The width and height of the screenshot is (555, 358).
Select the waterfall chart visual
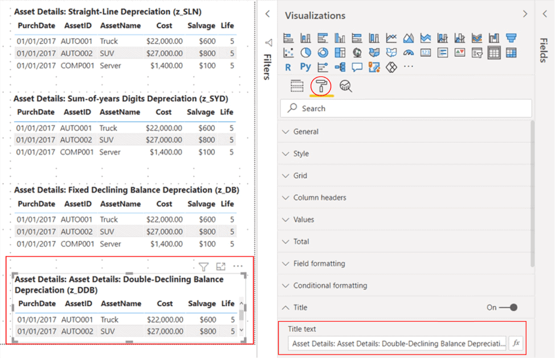coord(494,38)
